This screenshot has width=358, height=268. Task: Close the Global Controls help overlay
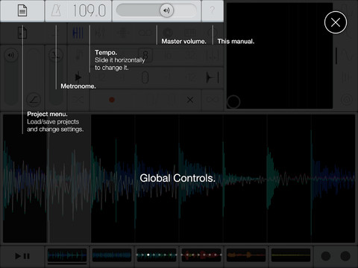(x=336, y=22)
